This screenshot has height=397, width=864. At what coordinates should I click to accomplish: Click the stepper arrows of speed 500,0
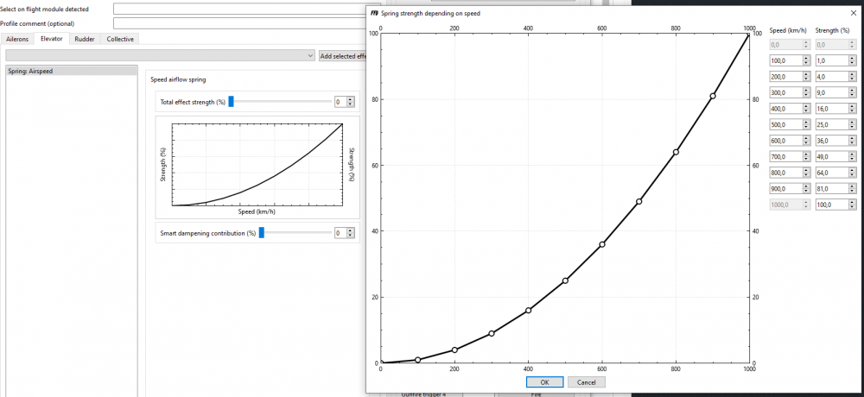point(807,124)
